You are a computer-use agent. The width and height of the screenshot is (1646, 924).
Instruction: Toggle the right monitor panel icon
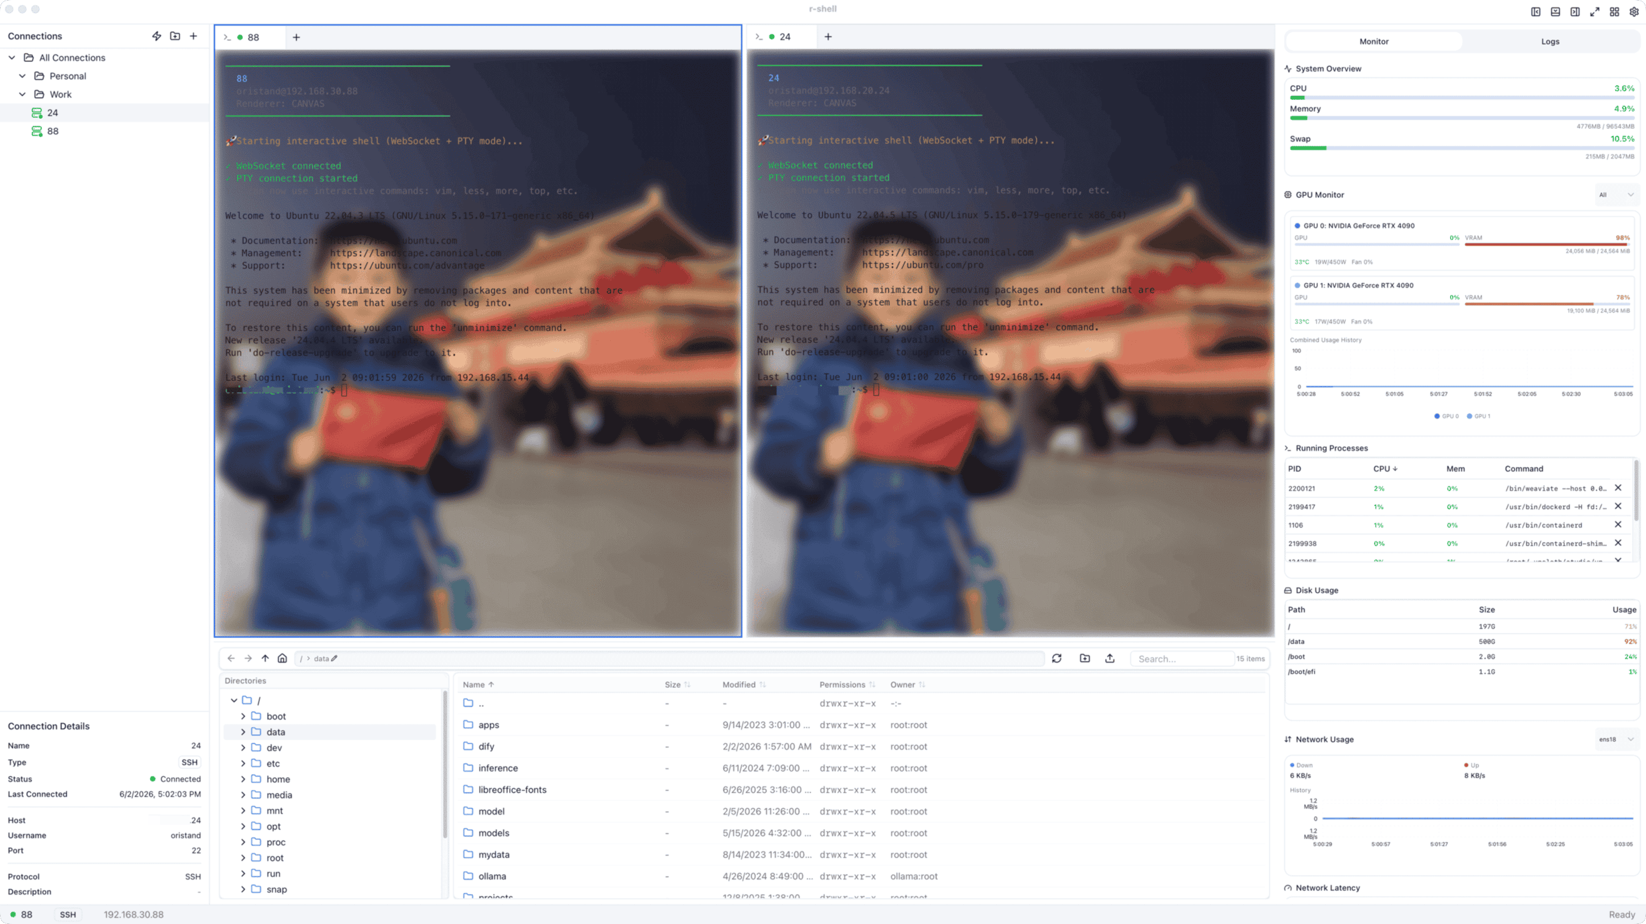point(1575,11)
